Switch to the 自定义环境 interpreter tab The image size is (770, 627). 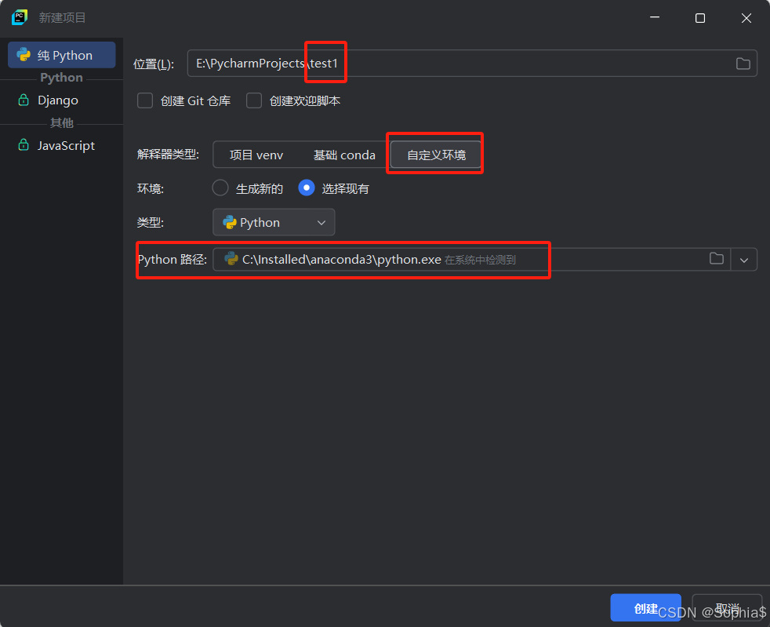coord(436,155)
